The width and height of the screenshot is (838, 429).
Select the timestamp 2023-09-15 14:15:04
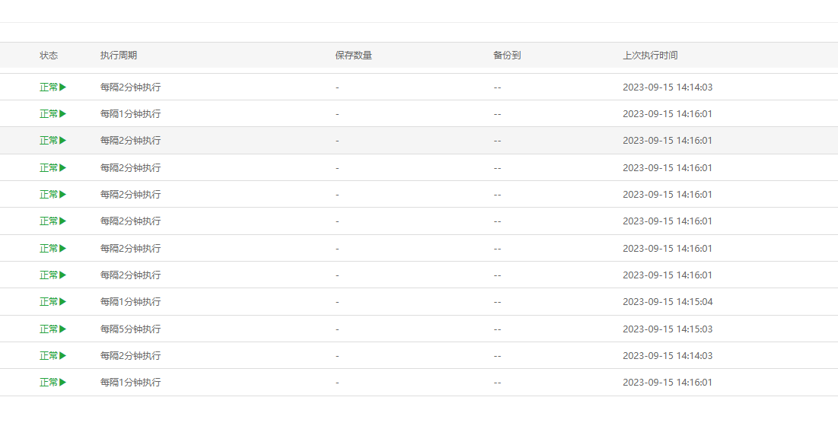(668, 302)
